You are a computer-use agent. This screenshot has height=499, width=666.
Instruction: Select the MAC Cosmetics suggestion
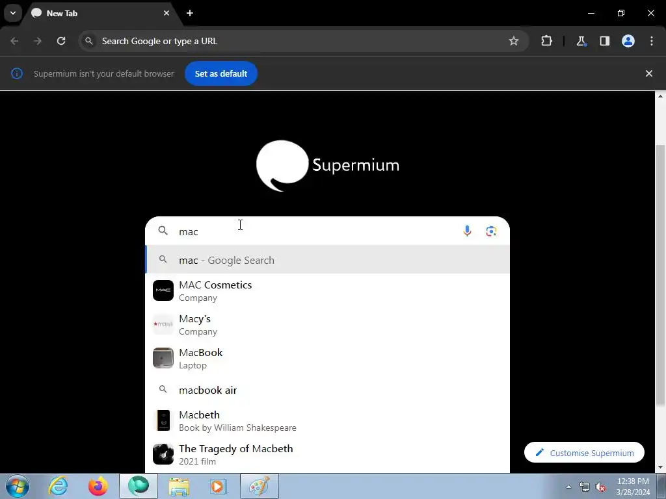328,290
